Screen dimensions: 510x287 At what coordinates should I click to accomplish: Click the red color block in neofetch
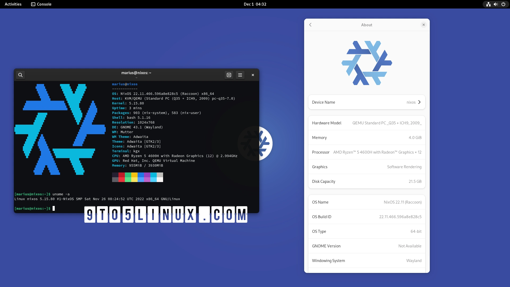click(x=122, y=175)
